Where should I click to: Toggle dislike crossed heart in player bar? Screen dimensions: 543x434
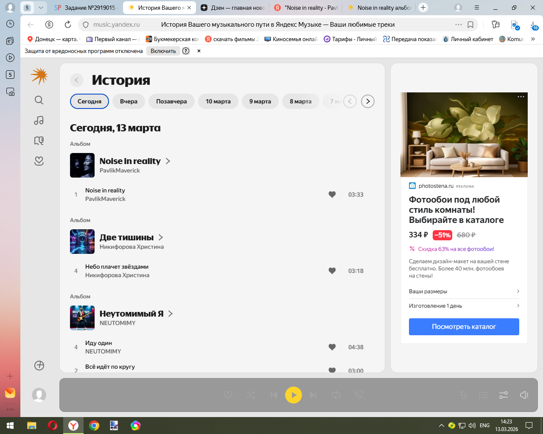click(x=359, y=395)
